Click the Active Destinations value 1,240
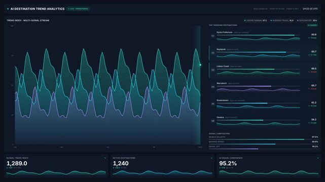 [x=121, y=163]
